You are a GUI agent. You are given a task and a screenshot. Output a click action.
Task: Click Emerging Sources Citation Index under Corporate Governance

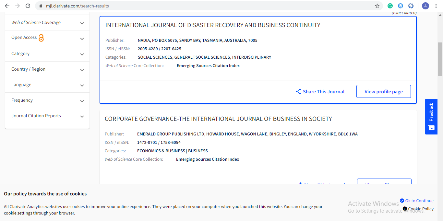coord(208,159)
